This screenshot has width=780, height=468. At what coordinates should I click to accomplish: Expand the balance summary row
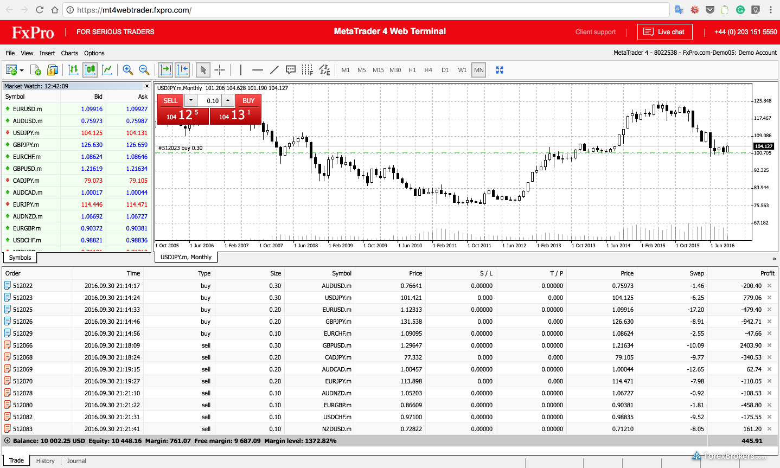(8, 441)
